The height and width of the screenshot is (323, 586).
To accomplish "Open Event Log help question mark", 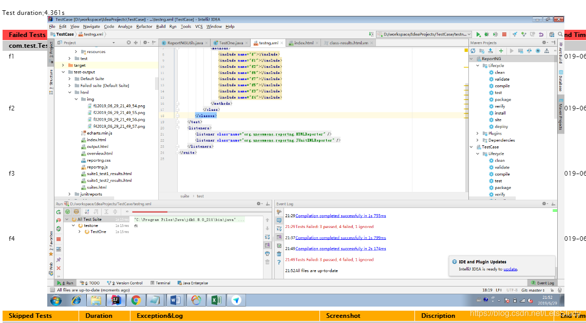I will click(x=279, y=262).
